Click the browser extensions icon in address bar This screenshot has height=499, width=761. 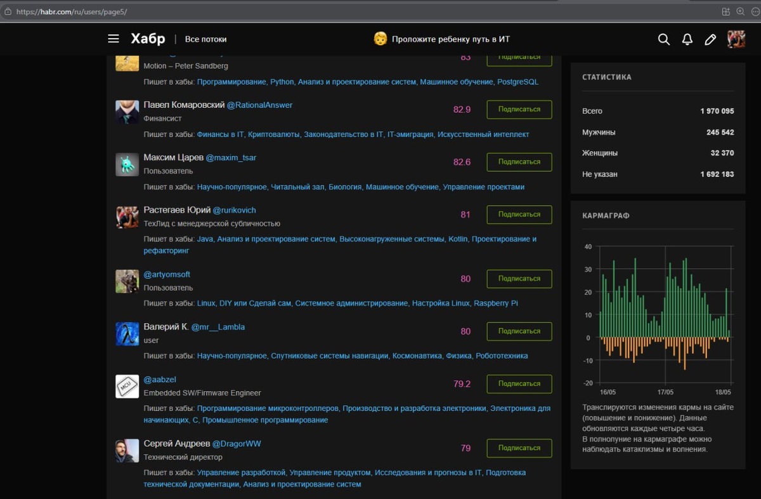click(726, 11)
